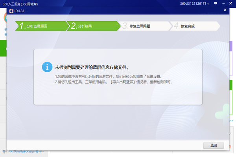
Task: Click the heading 未检测到需要处理的蓝屏信息存储文件
Action: (x=92, y=67)
